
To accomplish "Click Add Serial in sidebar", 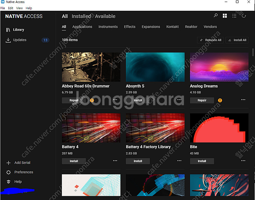I will pos(22,163).
